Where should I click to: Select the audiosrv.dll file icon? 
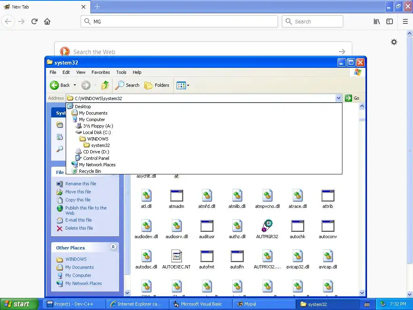pos(177,226)
